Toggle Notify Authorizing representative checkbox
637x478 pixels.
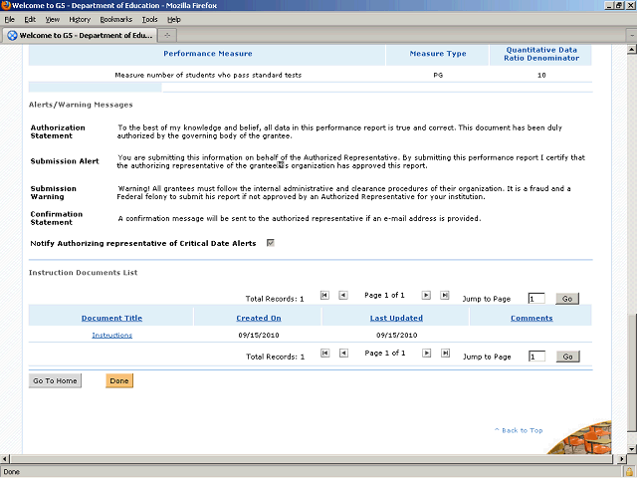271,243
